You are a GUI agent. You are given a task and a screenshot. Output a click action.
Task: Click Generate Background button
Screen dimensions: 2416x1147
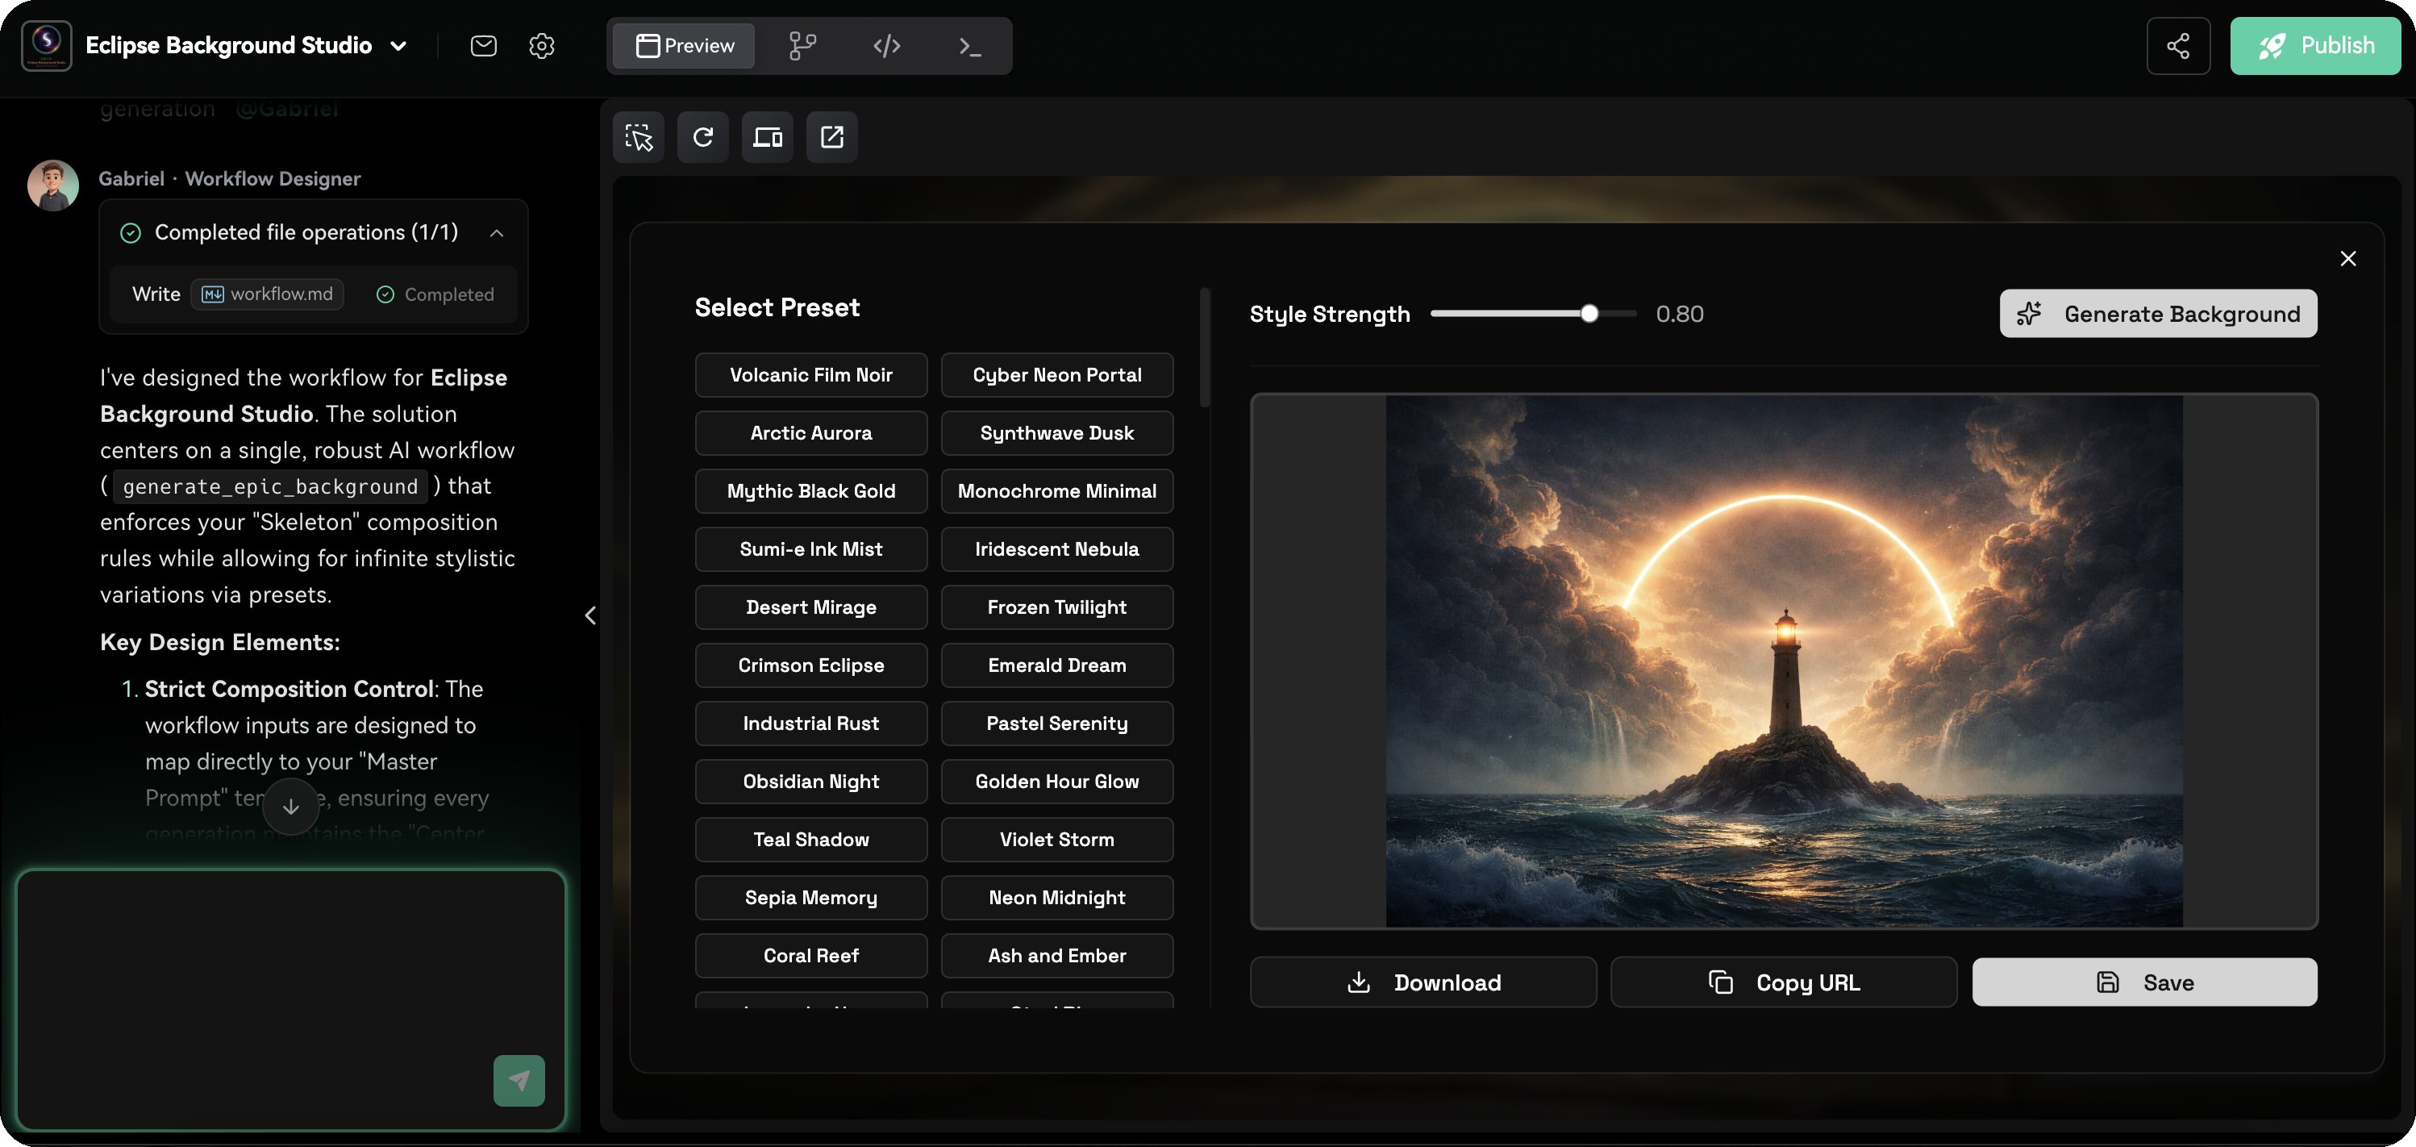click(2157, 315)
